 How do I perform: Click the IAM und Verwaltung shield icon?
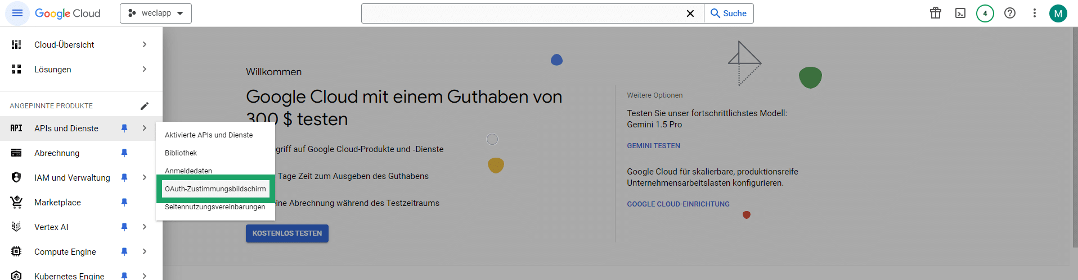coord(16,177)
